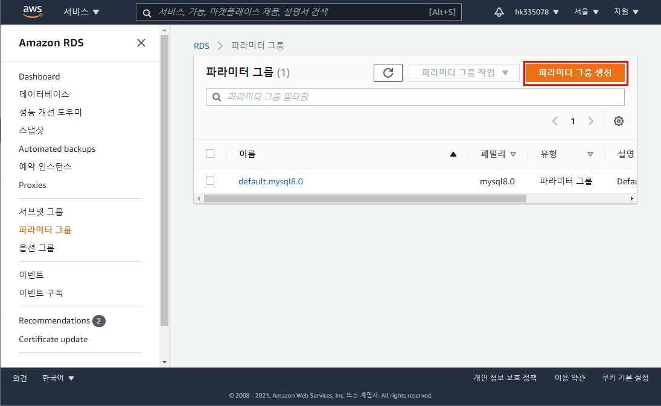Open 스냅샷 in the sidebar
661x406 pixels.
click(x=31, y=131)
